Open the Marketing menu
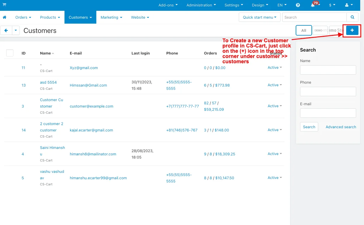 click(112, 17)
